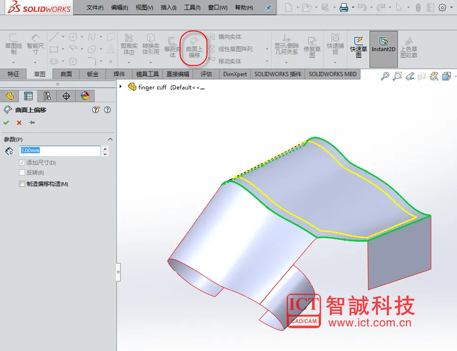Viewport: 457px width, 351px height.
Task: Toggle the Keep Visible pushpin
Action: coord(32,123)
